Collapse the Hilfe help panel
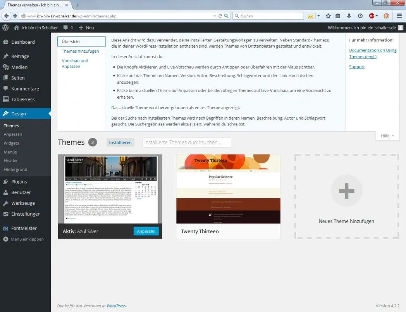 (x=387, y=136)
